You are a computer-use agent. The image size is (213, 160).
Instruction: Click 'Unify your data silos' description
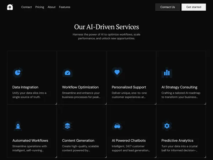(29, 95)
